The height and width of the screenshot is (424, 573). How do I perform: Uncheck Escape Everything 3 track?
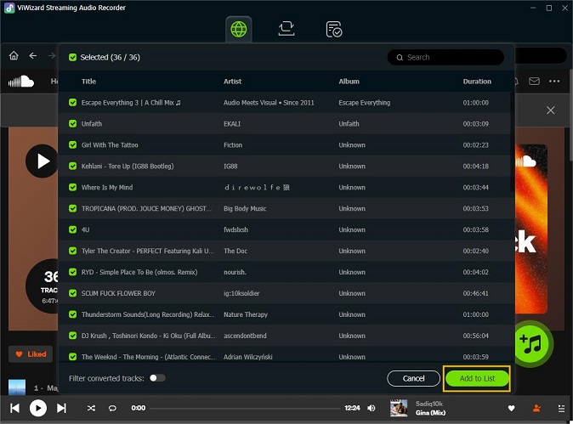[x=73, y=103]
